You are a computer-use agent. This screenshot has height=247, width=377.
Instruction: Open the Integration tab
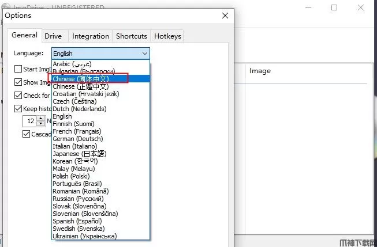[x=91, y=36]
